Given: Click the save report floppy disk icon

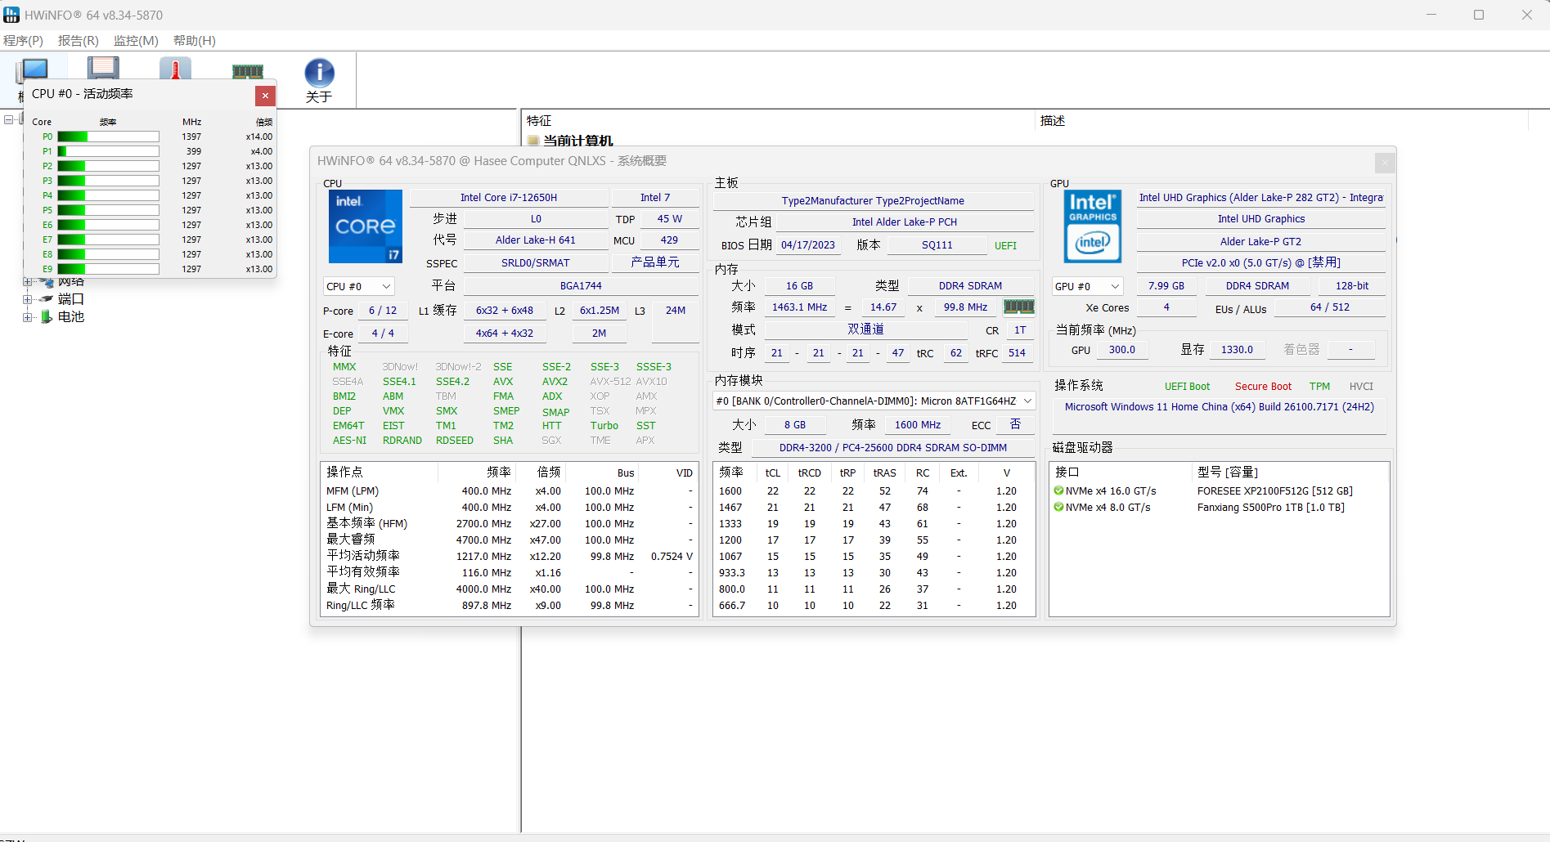Looking at the screenshot, I should click(x=104, y=69).
